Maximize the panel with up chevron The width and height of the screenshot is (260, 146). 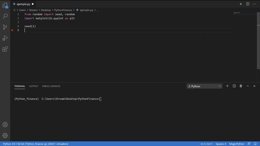[247, 86]
